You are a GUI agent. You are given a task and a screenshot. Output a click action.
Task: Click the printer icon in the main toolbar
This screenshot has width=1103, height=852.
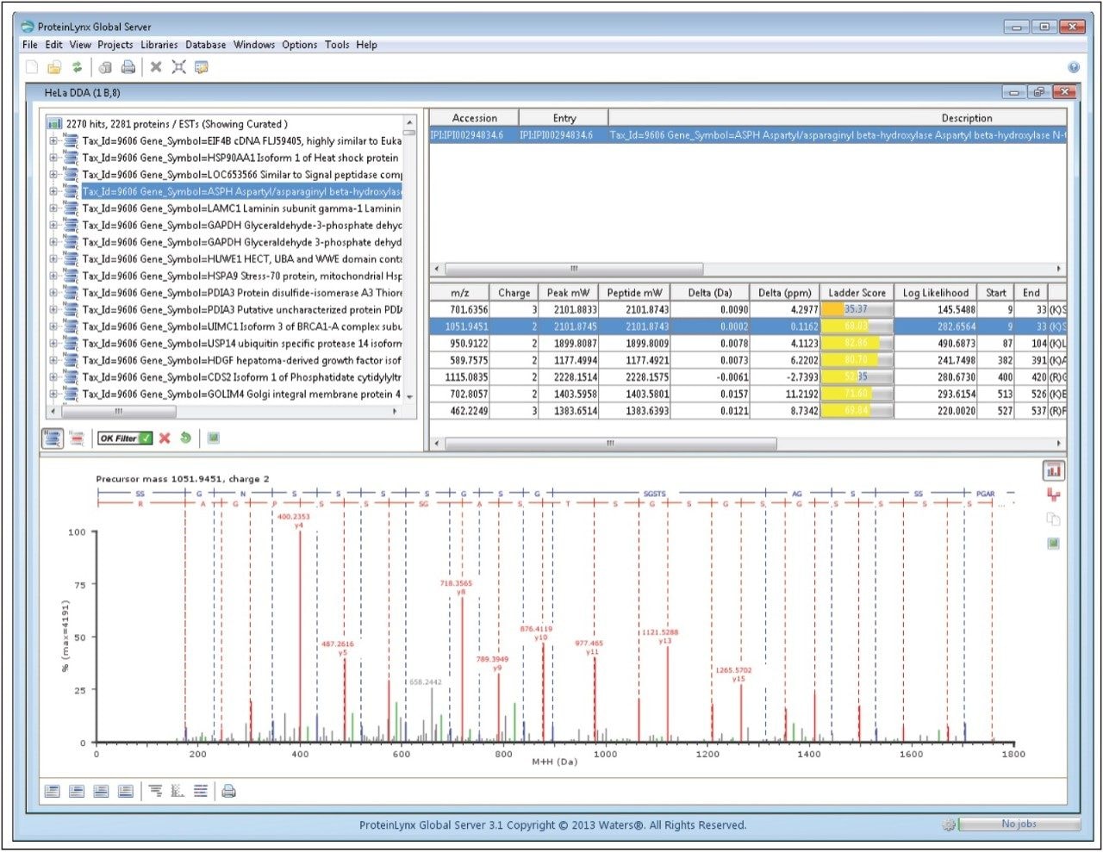point(128,67)
